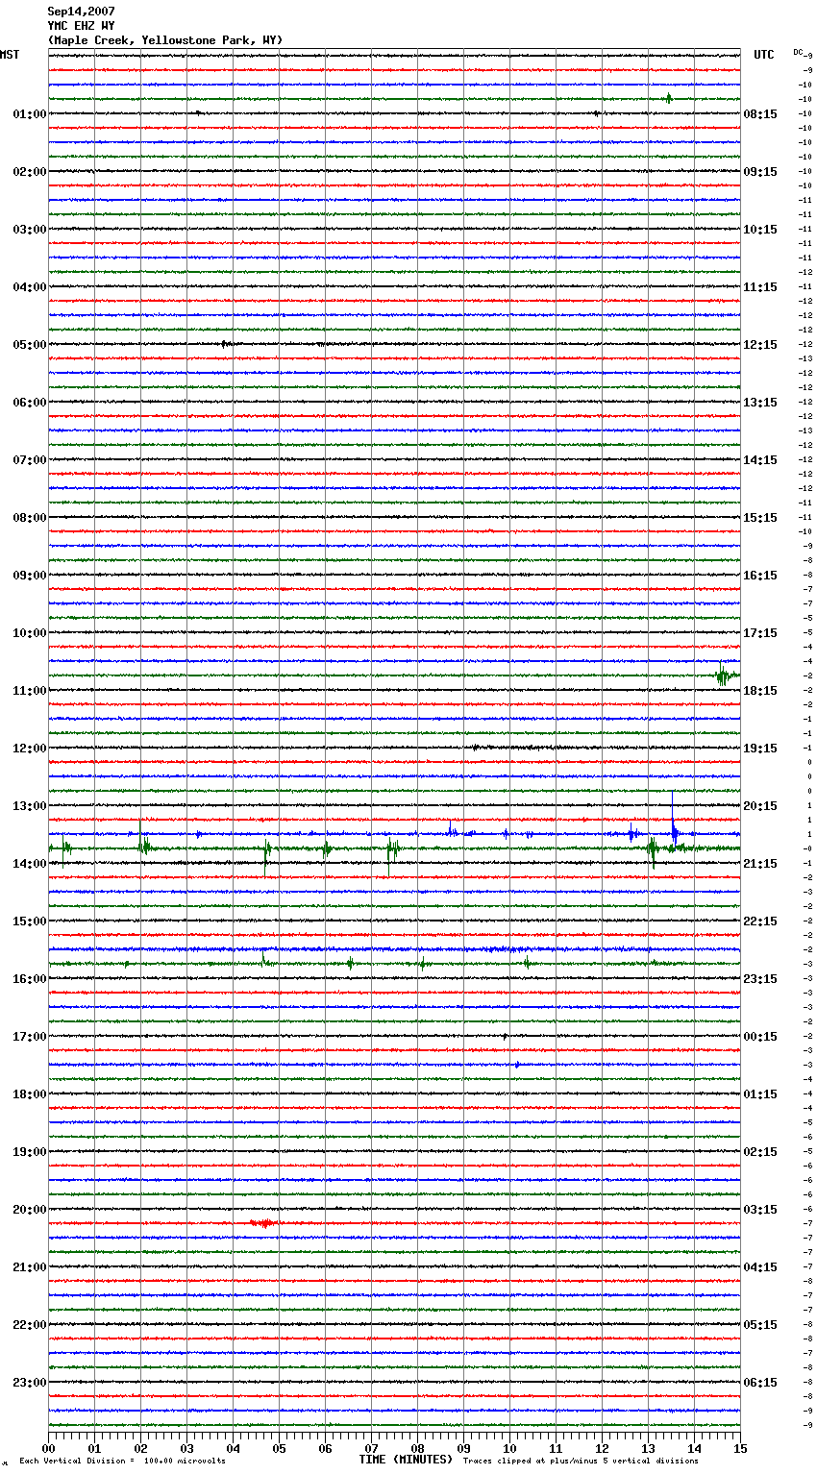Click the MST time label "11:00"

click(30, 691)
